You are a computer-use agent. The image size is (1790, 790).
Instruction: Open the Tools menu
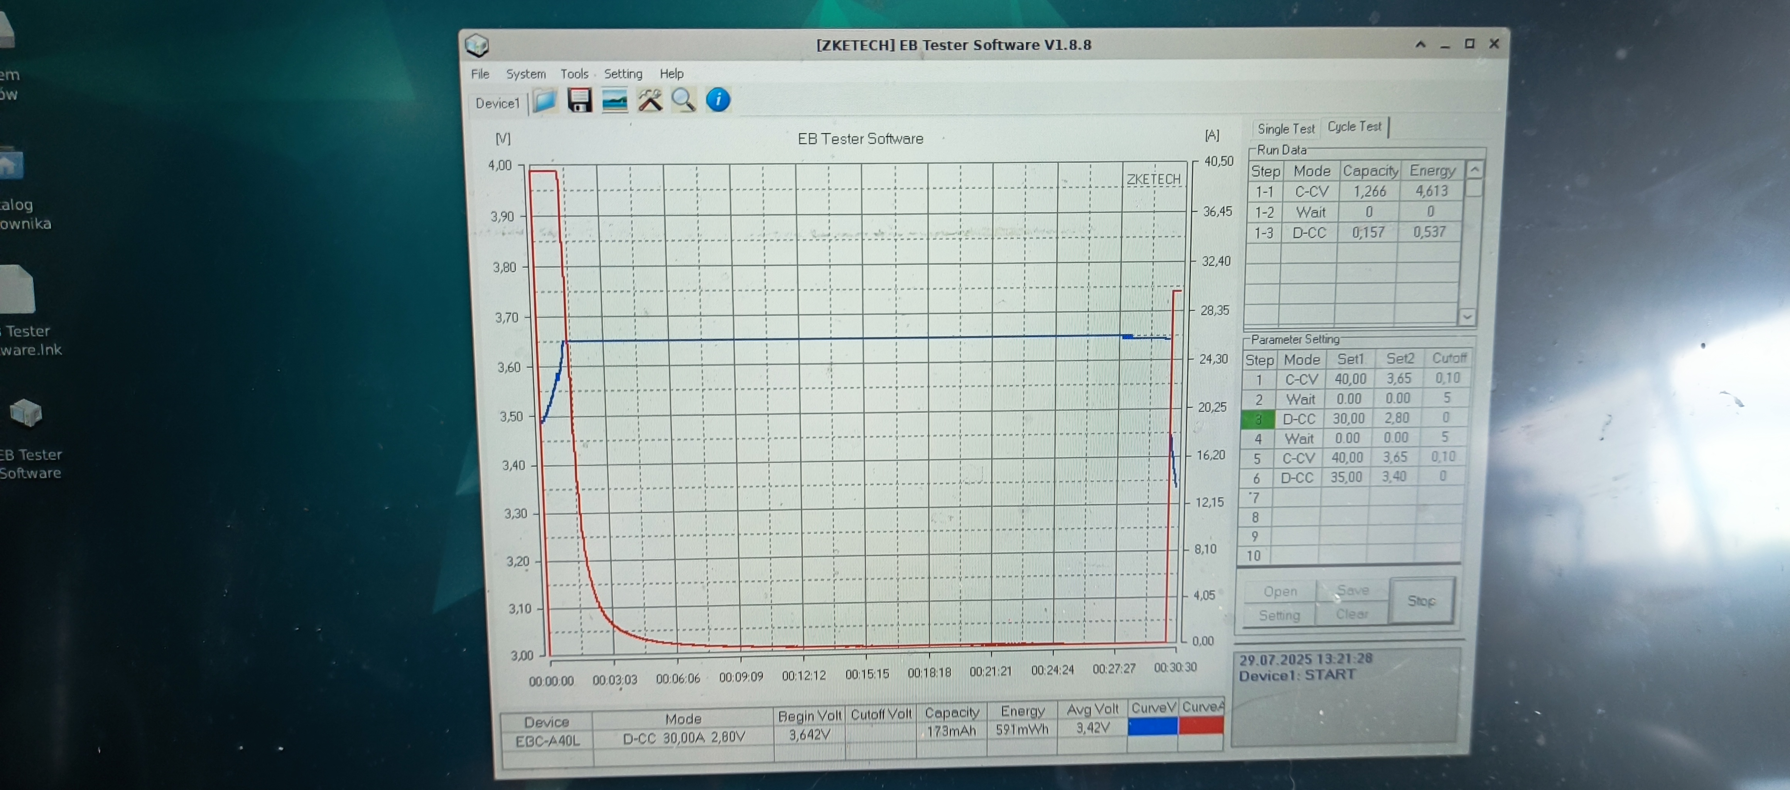[574, 74]
